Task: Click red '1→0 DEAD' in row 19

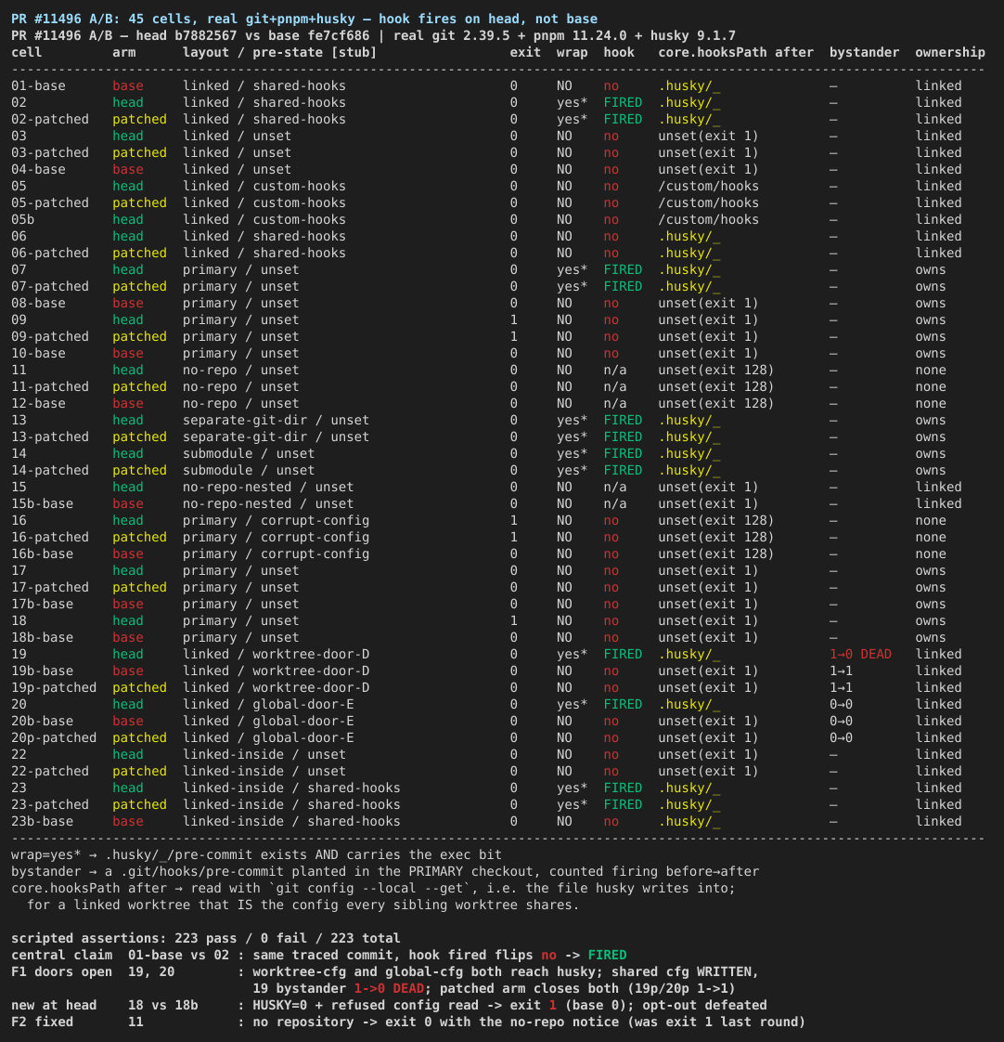Action: click(860, 654)
